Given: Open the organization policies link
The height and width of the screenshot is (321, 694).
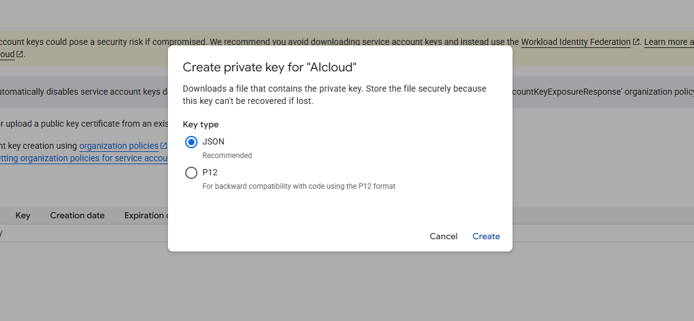Looking at the screenshot, I should click(119, 146).
